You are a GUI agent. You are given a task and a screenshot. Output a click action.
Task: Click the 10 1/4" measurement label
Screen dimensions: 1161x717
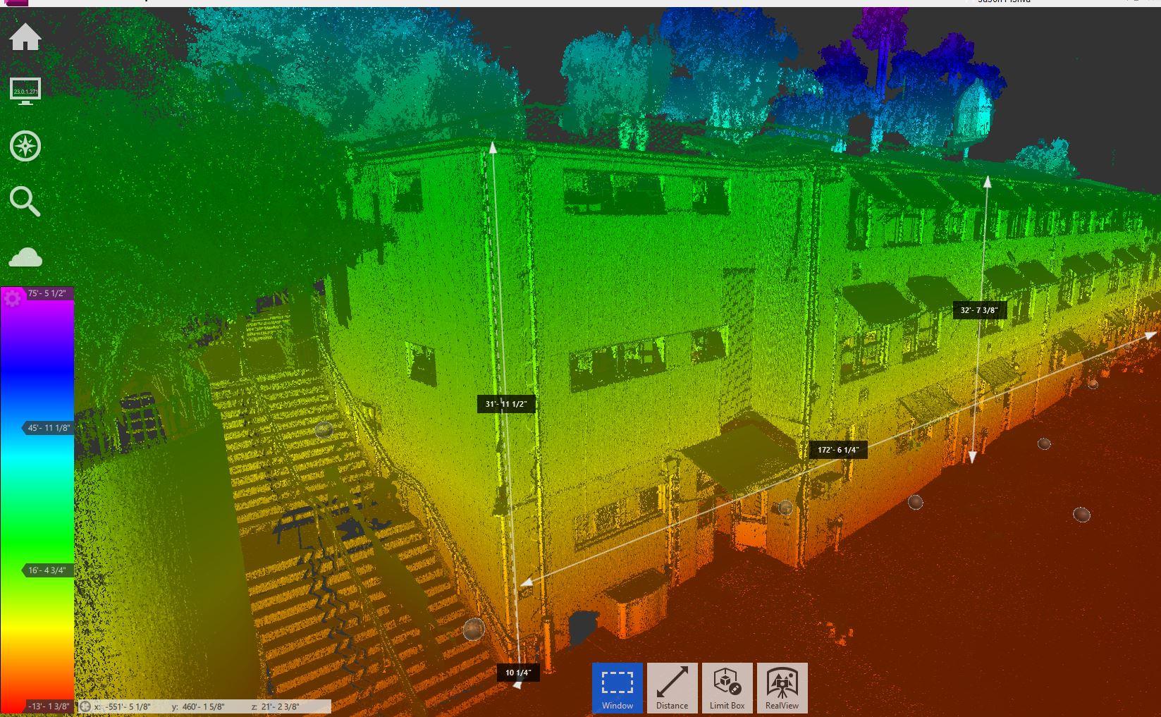517,673
